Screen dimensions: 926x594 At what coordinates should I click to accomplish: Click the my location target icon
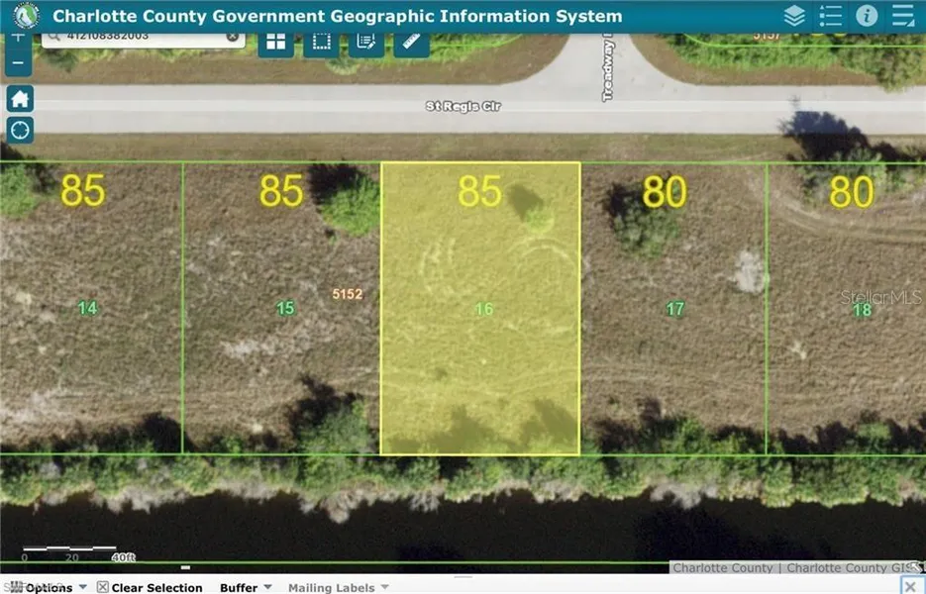20,130
